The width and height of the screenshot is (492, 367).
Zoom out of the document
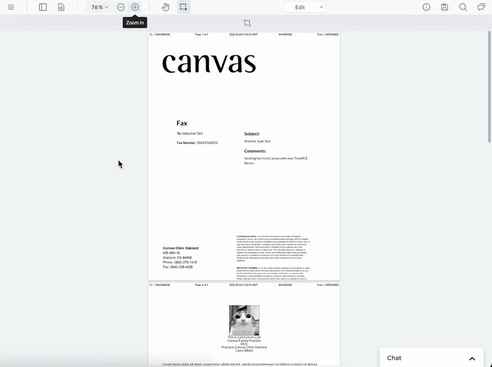(121, 7)
